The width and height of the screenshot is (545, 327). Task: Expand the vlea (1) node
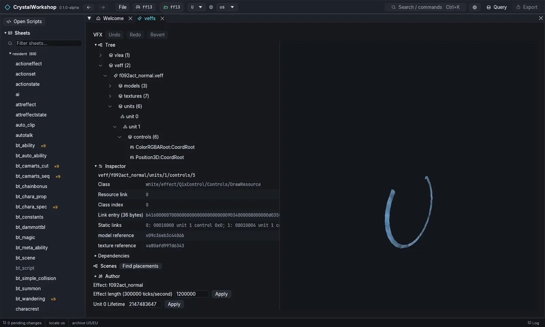[100, 55]
